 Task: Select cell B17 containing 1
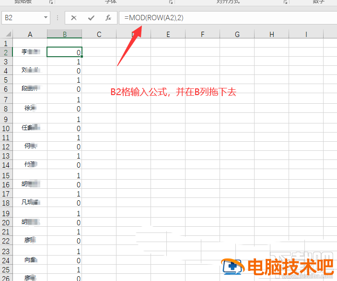coord(65,194)
